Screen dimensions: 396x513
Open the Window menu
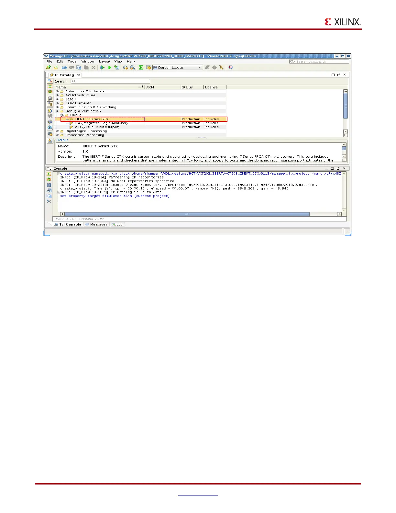pyautogui.click(x=88, y=62)
